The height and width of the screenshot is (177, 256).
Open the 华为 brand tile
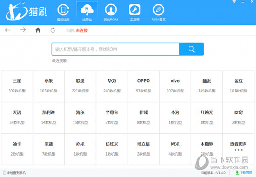tap(112, 86)
